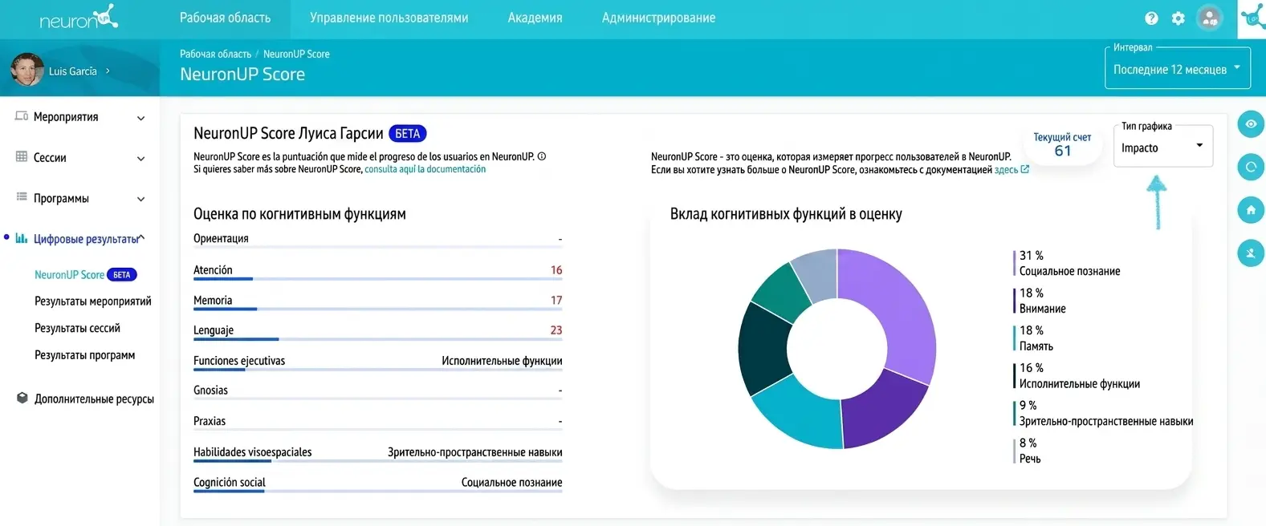
Task: Click Cognición social row label
Action: pos(230,482)
